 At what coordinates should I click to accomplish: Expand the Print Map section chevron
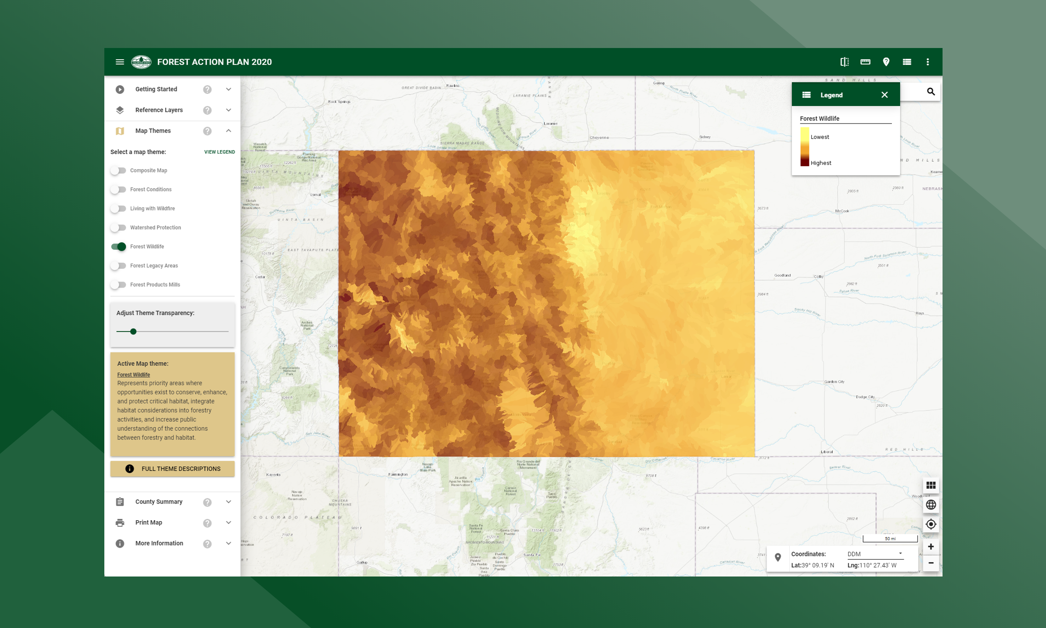click(x=228, y=522)
